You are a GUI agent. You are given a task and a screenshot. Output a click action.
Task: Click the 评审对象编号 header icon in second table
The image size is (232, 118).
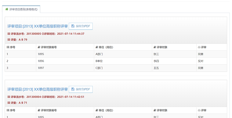pyautogui.click(x=39, y=110)
